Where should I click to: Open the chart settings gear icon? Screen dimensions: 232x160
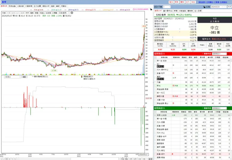pyautogui.click(x=72, y=13)
